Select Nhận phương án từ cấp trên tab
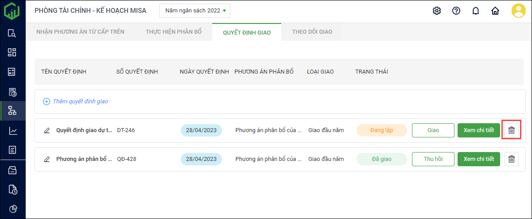This screenshot has width=532, height=219. click(x=80, y=32)
